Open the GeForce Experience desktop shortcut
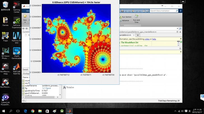This screenshot has width=204, height=114. pyautogui.click(x=17, y=20)
